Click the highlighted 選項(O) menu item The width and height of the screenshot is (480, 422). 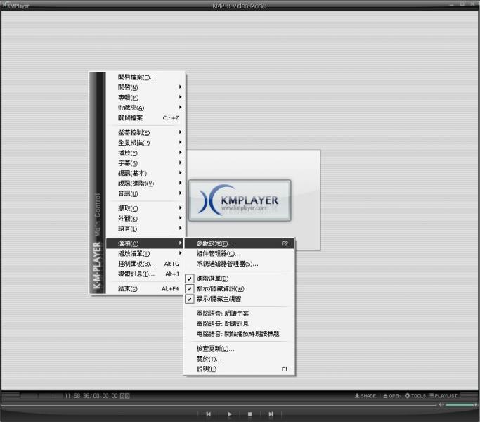145,243
